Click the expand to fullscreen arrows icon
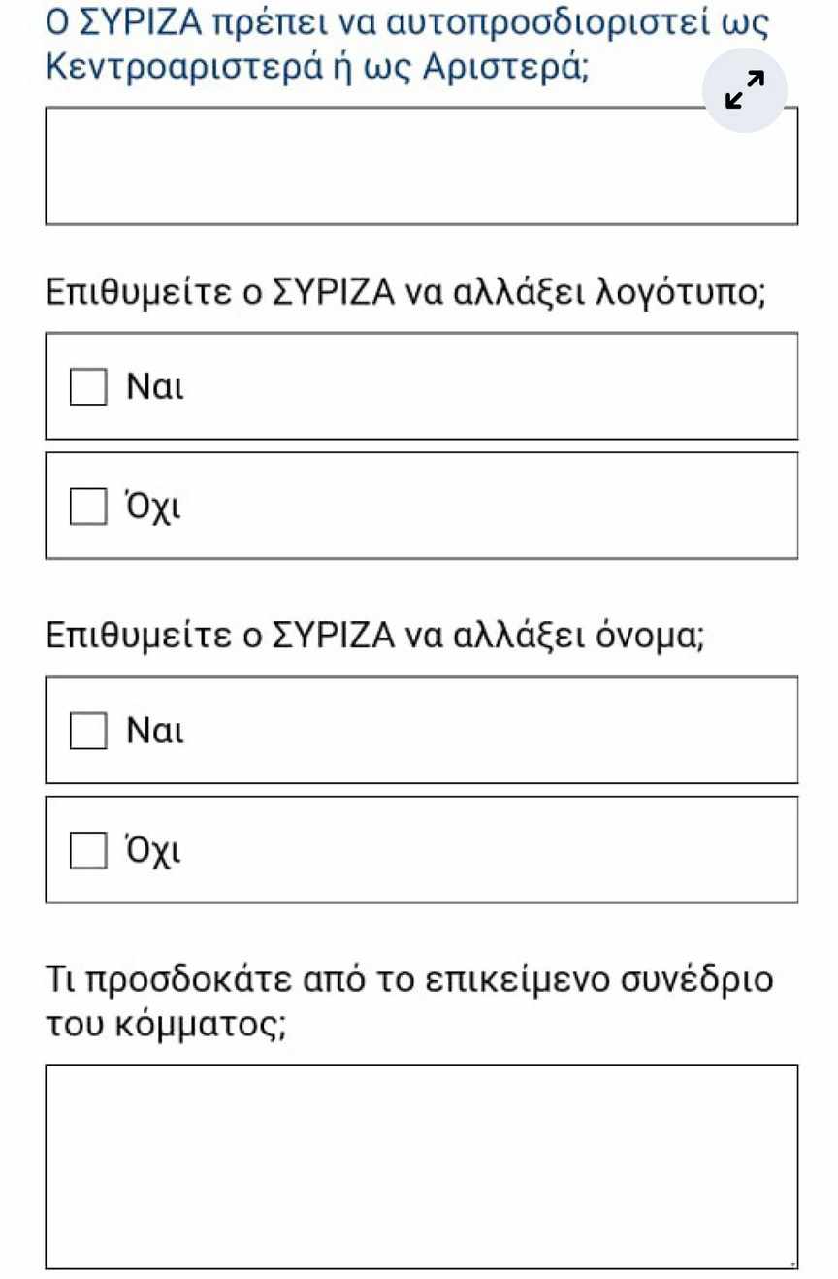The height and width of the screenshot is (1279, 838). (745, 90)
